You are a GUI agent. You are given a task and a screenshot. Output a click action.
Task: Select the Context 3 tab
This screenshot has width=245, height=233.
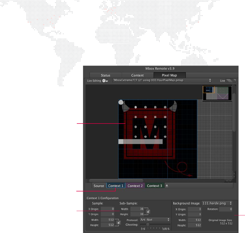154,186
